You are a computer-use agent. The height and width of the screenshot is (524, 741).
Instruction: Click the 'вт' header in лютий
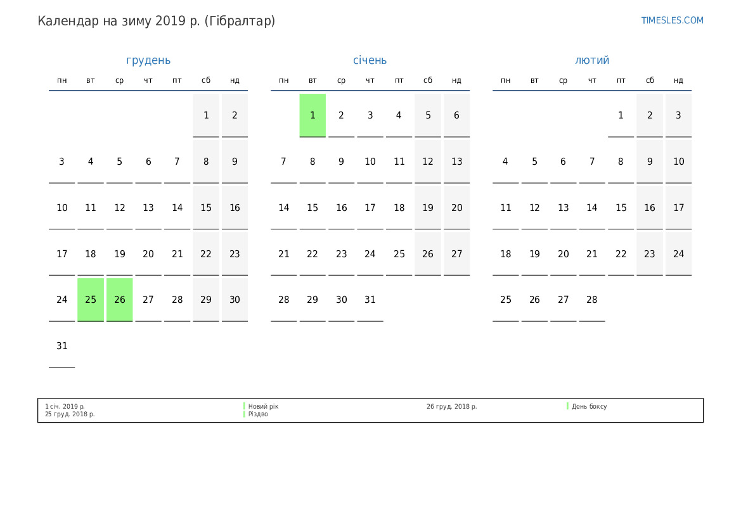click(534, 80)
